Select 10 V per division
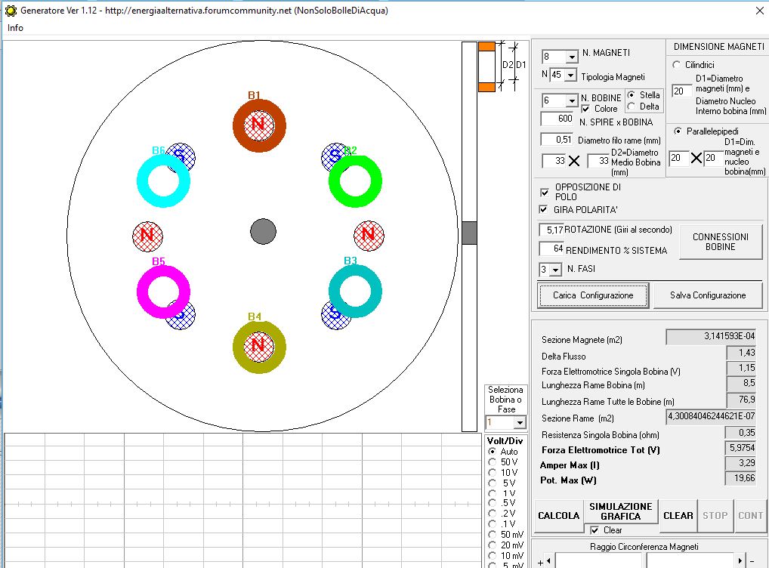The height and width of the screenshot is (568, 769). (492, 472)
